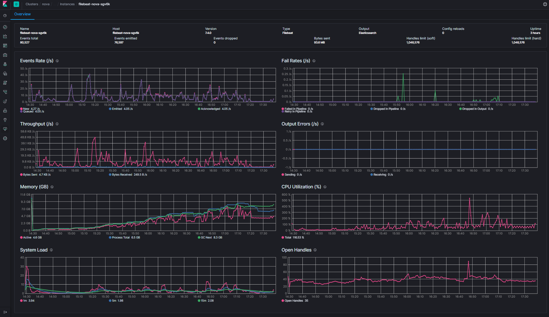549x317 pixels.
Task: Toggle the 15m series in System Load legend
Action: click(x=206, y=301)
